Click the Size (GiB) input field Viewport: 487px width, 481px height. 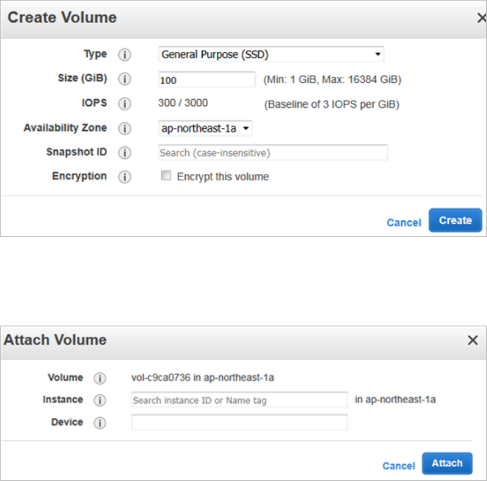207,80
